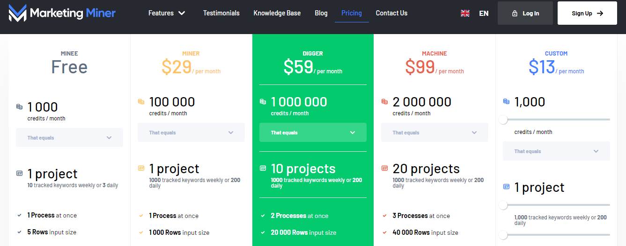This screenshot has width=626, height=246.
Task: Click the arrow icon in Sign Up
Action: click(600, 14)
